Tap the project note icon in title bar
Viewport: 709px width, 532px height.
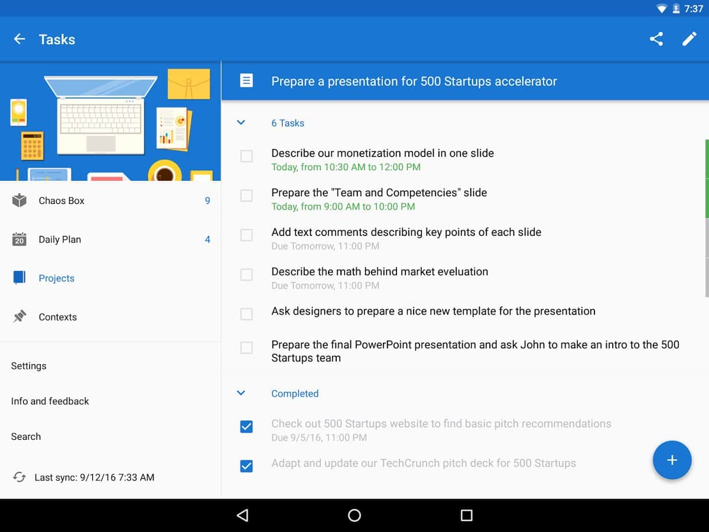click(246, 81)
